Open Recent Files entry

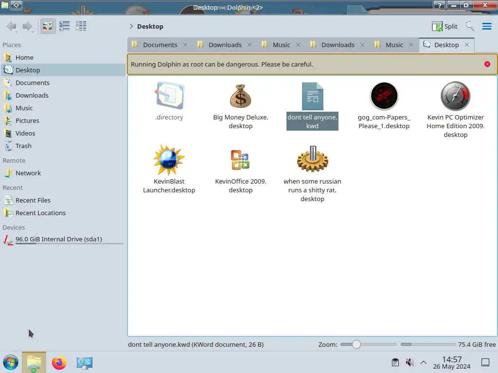tap(63, 201)
